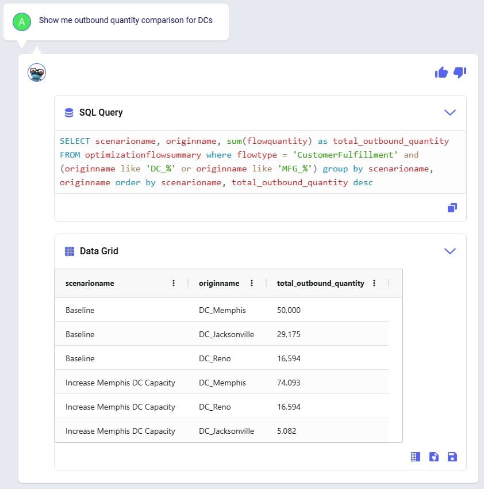The image size is (484, 489).
Task: Click the thumbs up feedback icon
Action: [x=441, y=72]
